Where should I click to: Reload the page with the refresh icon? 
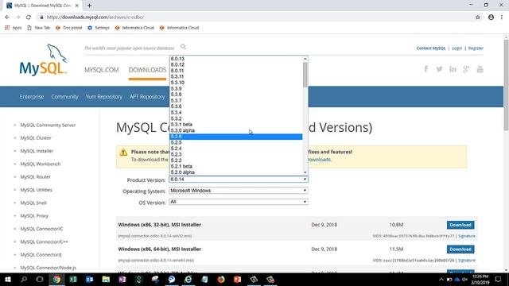tap(29, 17)
